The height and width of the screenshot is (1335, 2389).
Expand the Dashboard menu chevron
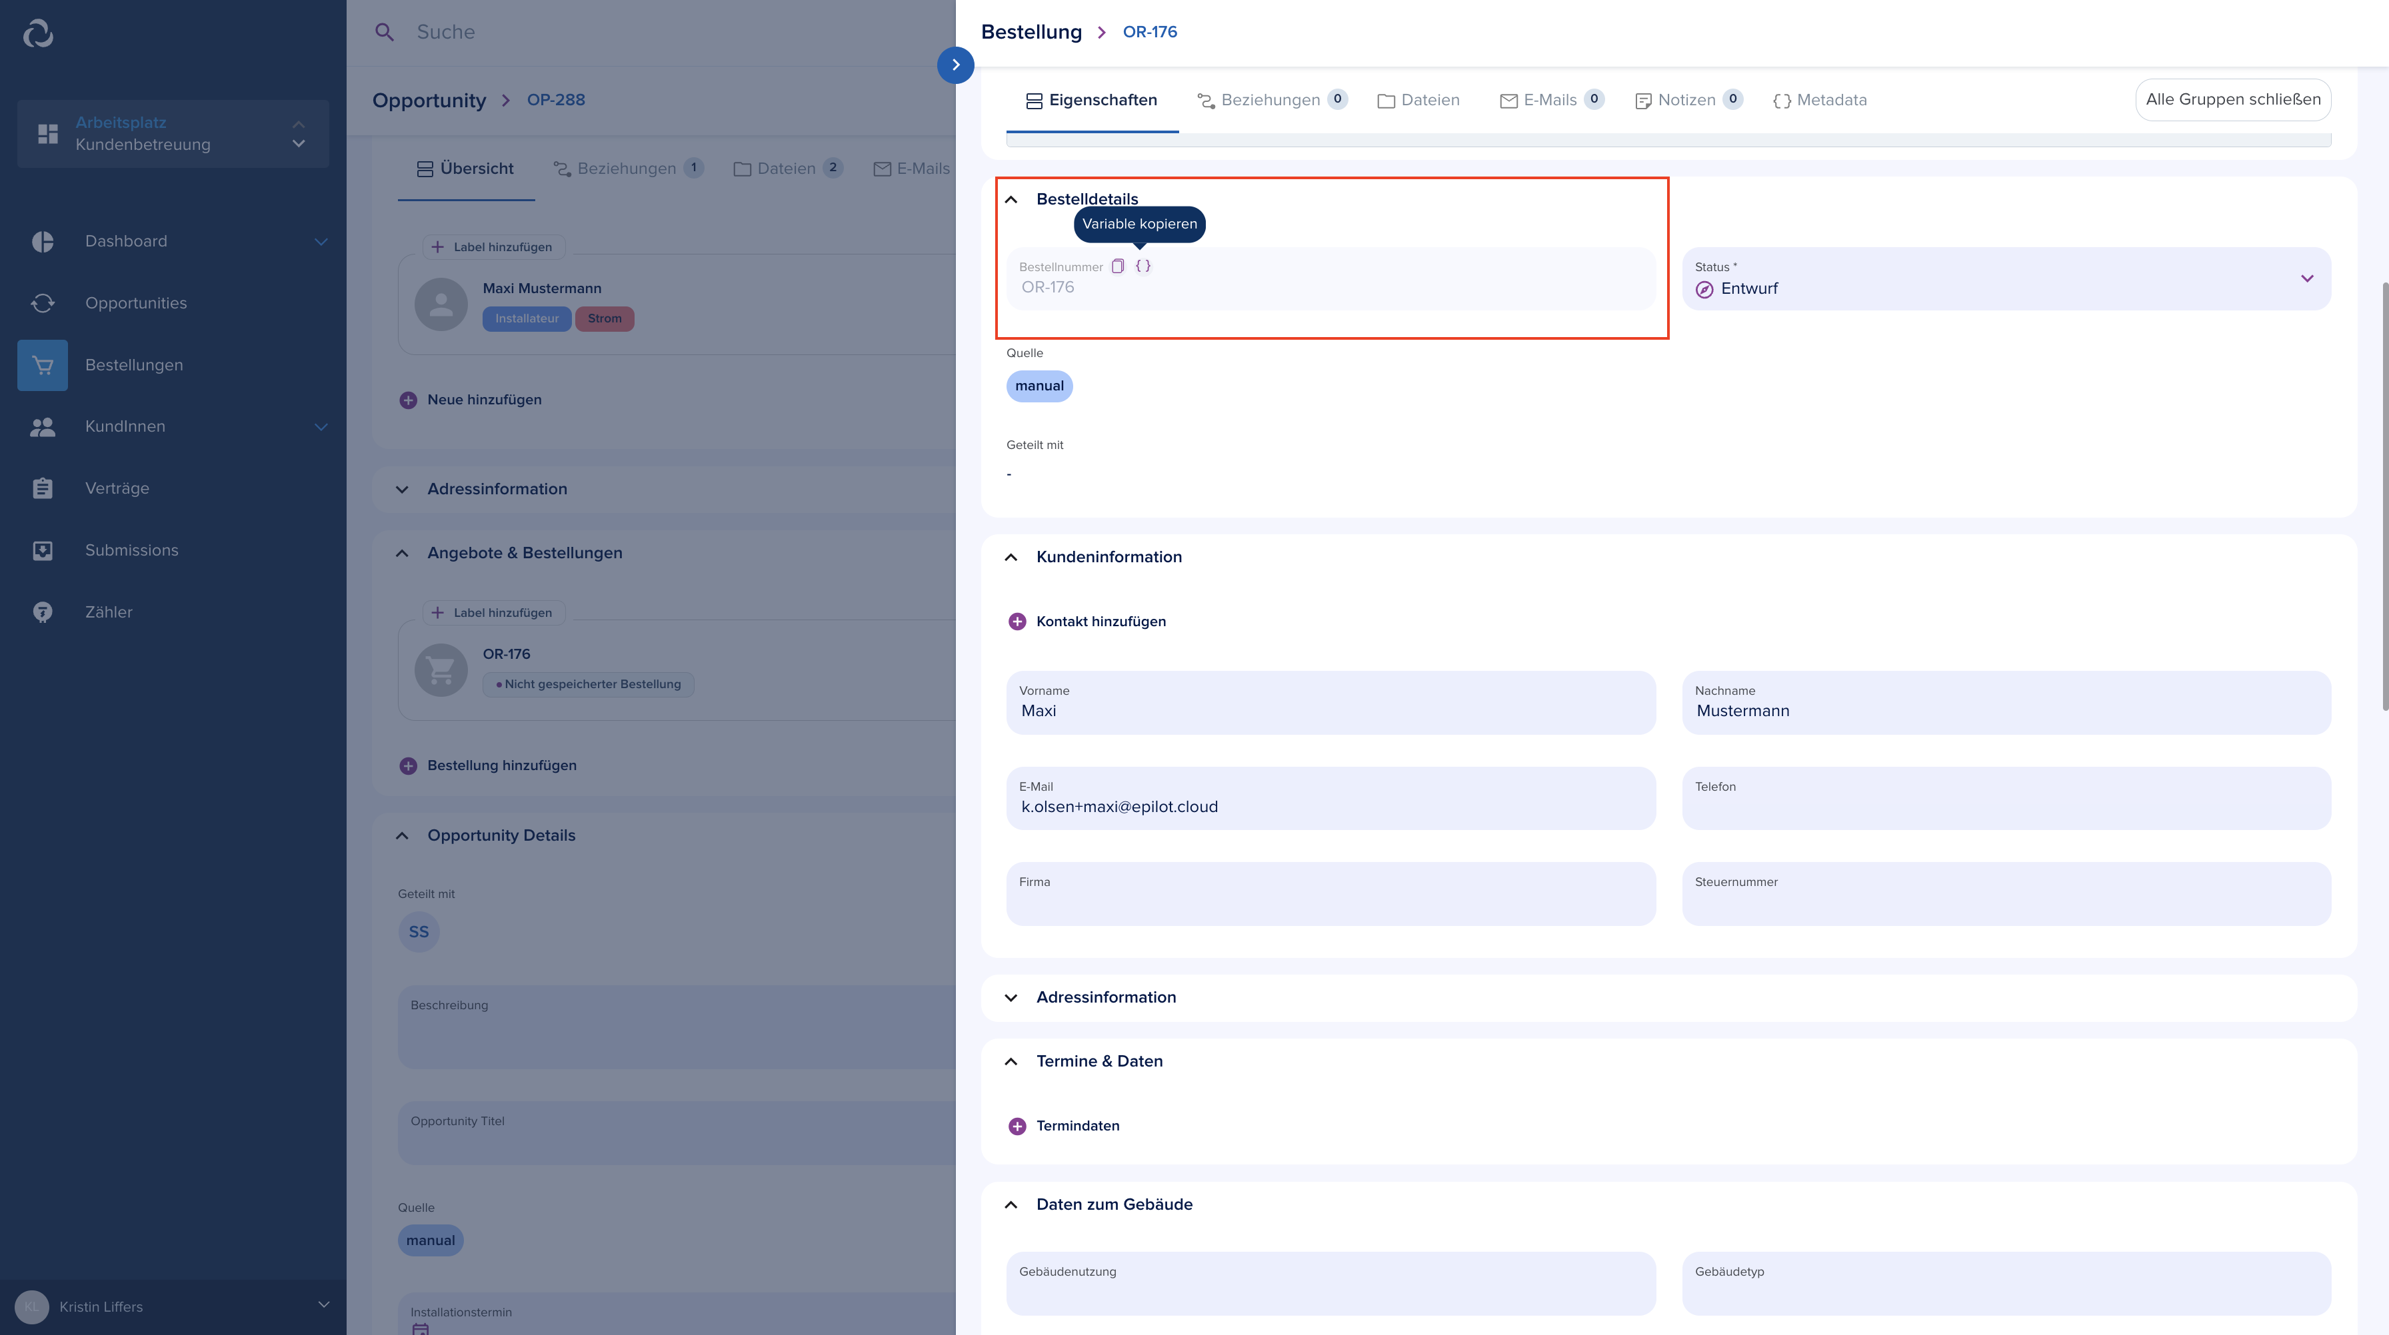tap(321, 242)
